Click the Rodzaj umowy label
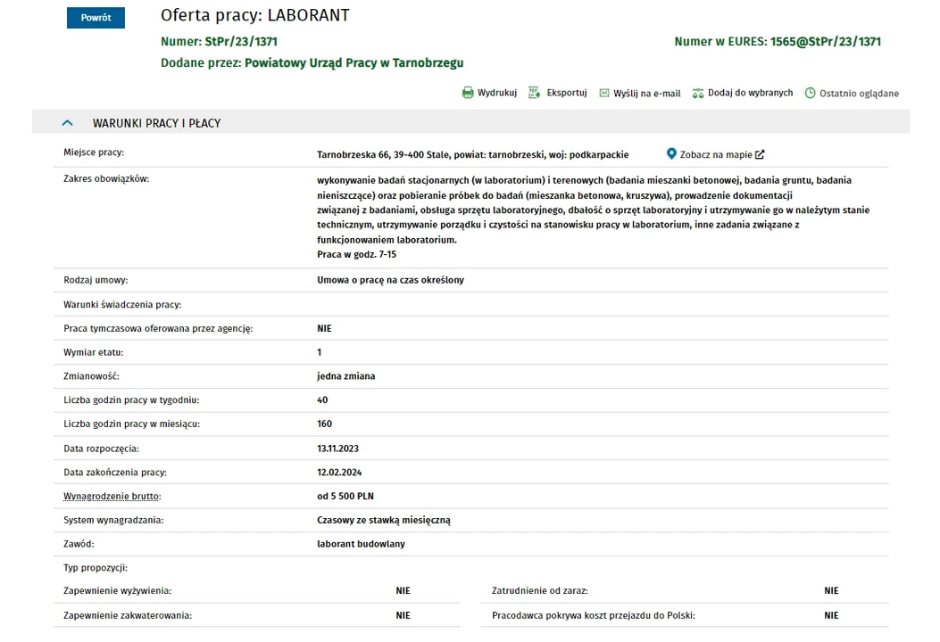 point(96,280)
